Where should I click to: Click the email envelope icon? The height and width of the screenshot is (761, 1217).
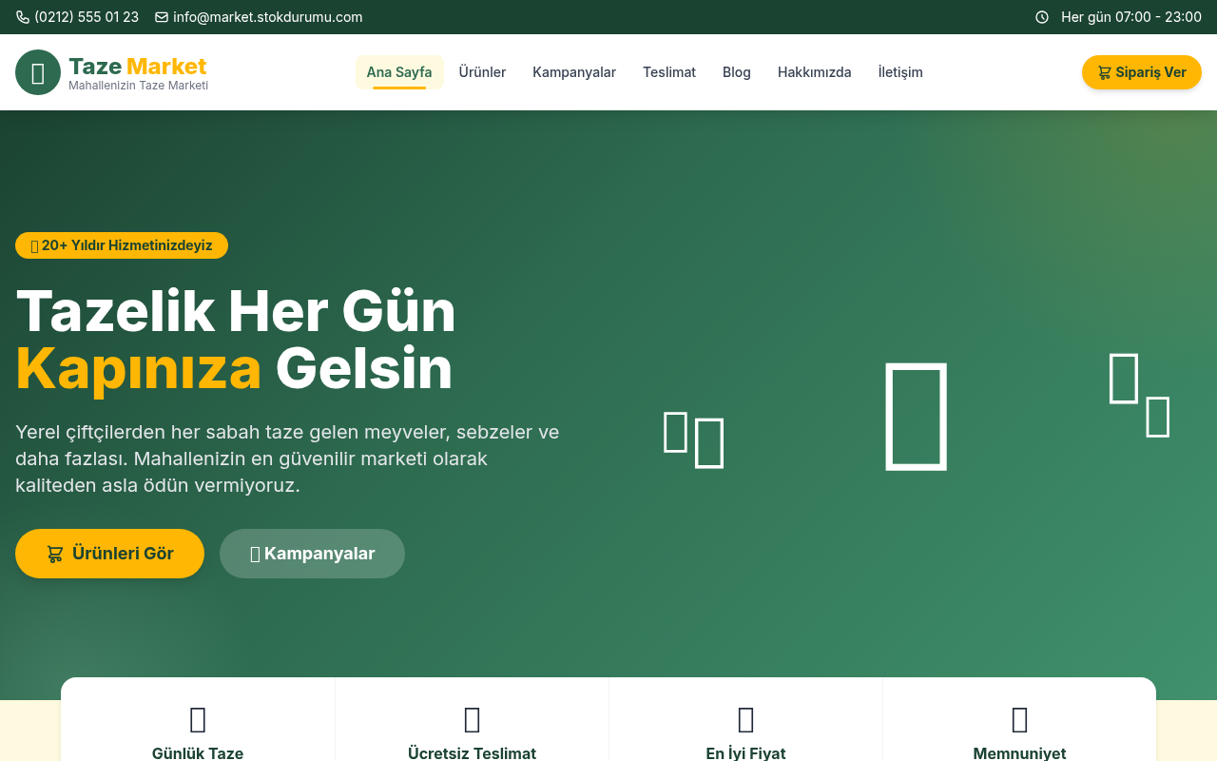(162, 16)
